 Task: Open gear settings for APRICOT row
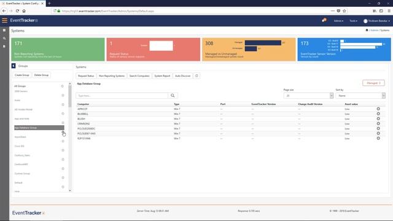click(x=378, y=109)
